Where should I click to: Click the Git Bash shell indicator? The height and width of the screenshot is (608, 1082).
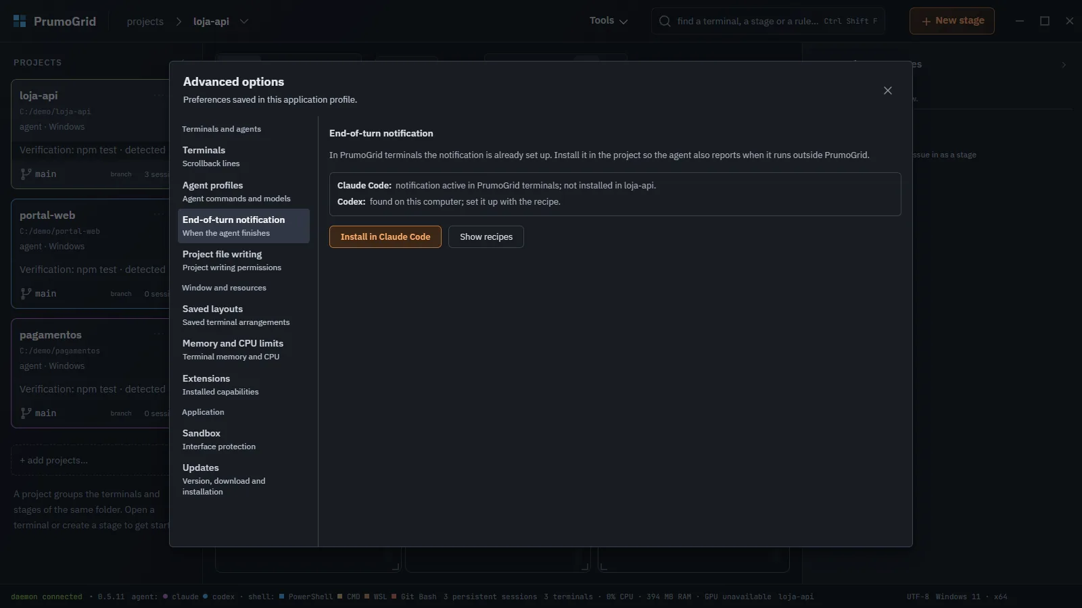[x=414, y=597]
